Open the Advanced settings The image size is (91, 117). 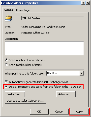pyautogui.click(x=66, y=94)
